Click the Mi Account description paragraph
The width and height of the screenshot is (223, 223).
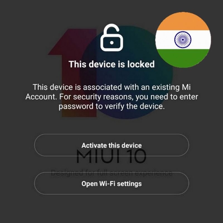112,97
